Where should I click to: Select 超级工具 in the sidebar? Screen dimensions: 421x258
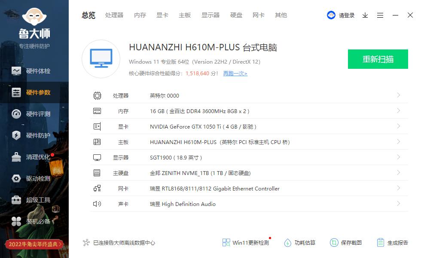(x=34, y=200)
